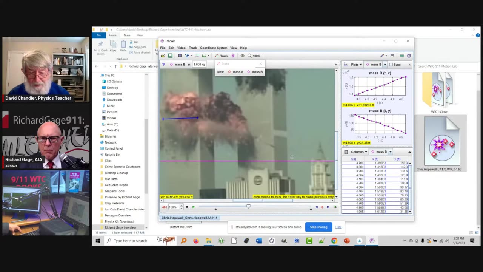The image size is (483, 272).
Task: Open the View tab in File Explorer
Action: click(x=140, y=36)
